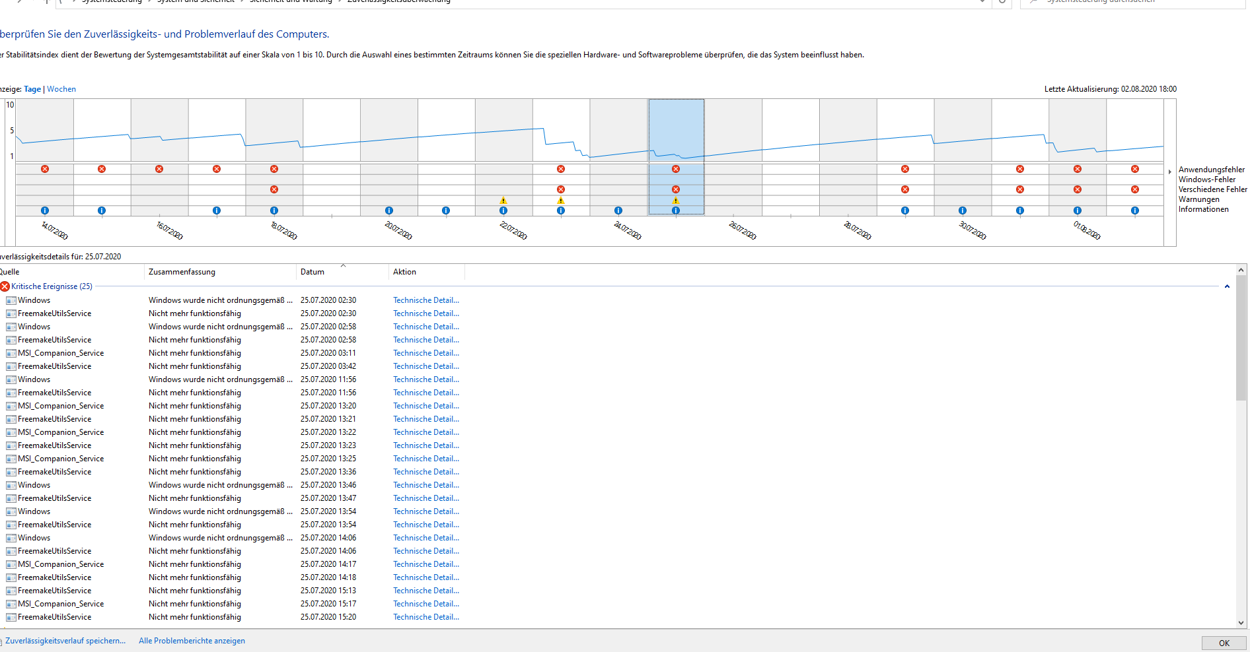The width and height of the screenshot is (1250, 652).
Task: Switch the display to Wochen view
Action: pyautogui.click(x=61, y=88)
